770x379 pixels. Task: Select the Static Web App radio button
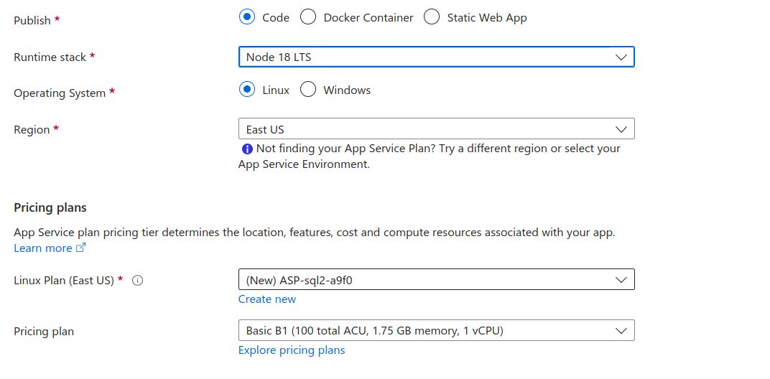432,17
